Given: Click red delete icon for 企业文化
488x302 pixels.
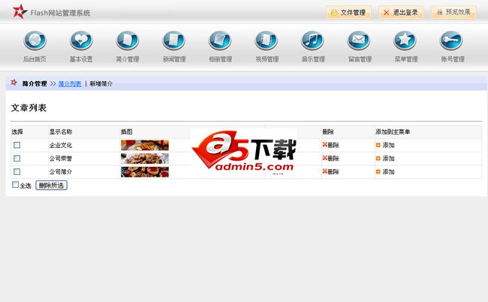Looking at the screenshot, I should tap(325, 145).
